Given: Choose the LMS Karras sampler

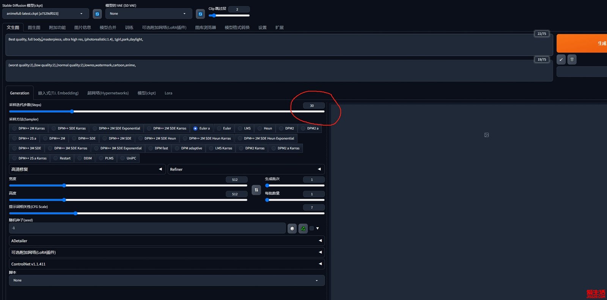Looking at the screenshot, I should (x=220, y=148).
